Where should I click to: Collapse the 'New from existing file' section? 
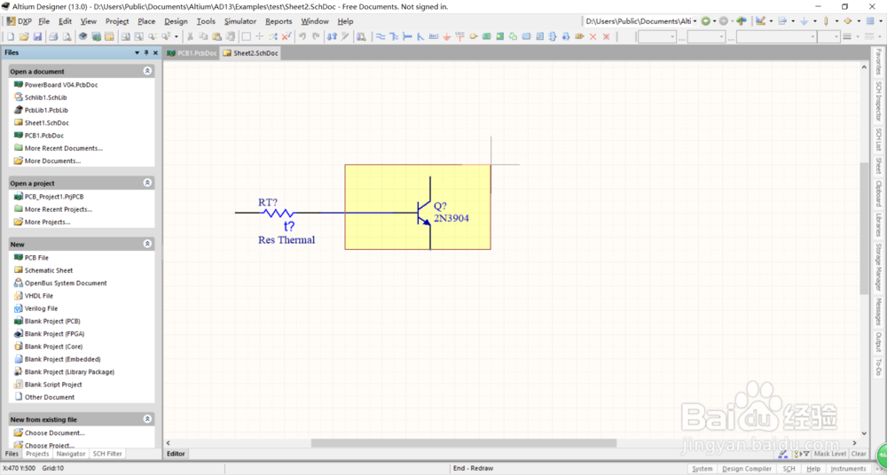[x=147, y=419]
